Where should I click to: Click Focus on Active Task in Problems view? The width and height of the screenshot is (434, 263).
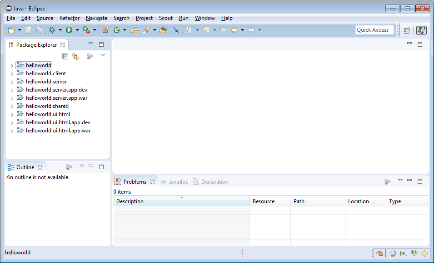tap(388, 181)
